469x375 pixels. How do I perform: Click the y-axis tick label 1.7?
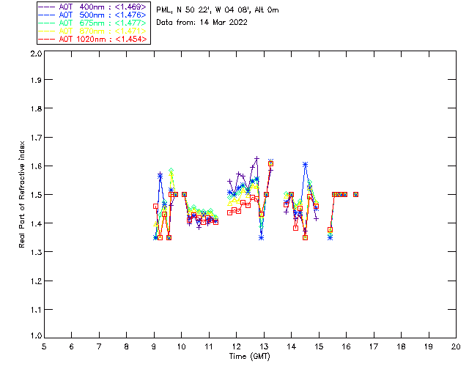tap(36, 137)
